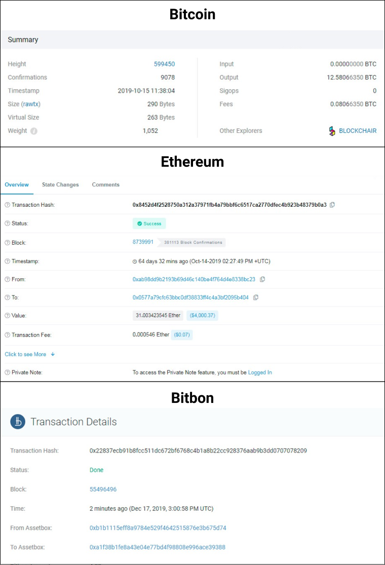Click help icon next to Transaction Hash
The image size is (385, 565).
[x=7, y=205]
